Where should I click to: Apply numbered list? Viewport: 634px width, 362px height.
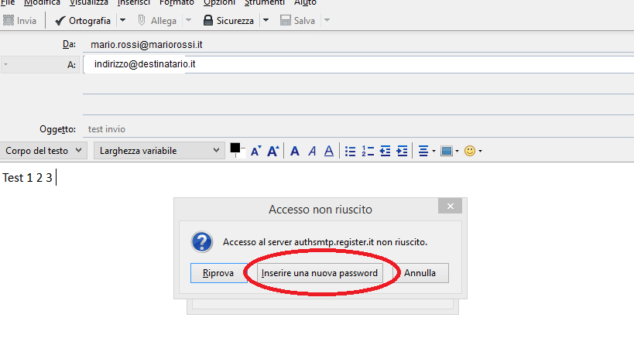point(368,151)
